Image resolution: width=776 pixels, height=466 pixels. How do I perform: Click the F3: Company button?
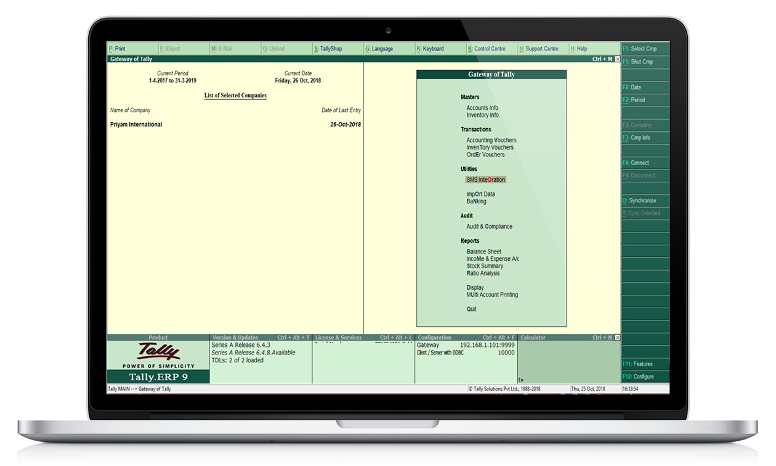click(x=645, y=125)
